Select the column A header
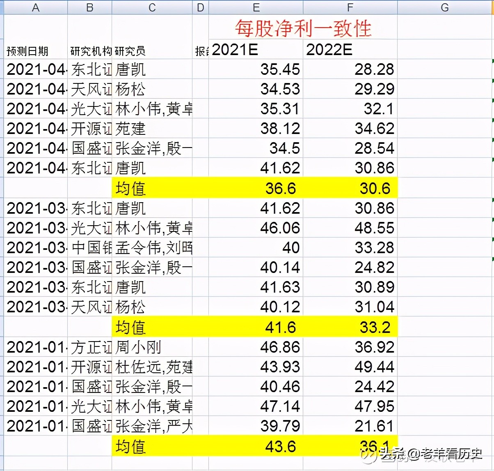Screen dimensions: 494x471 (35, 7)
